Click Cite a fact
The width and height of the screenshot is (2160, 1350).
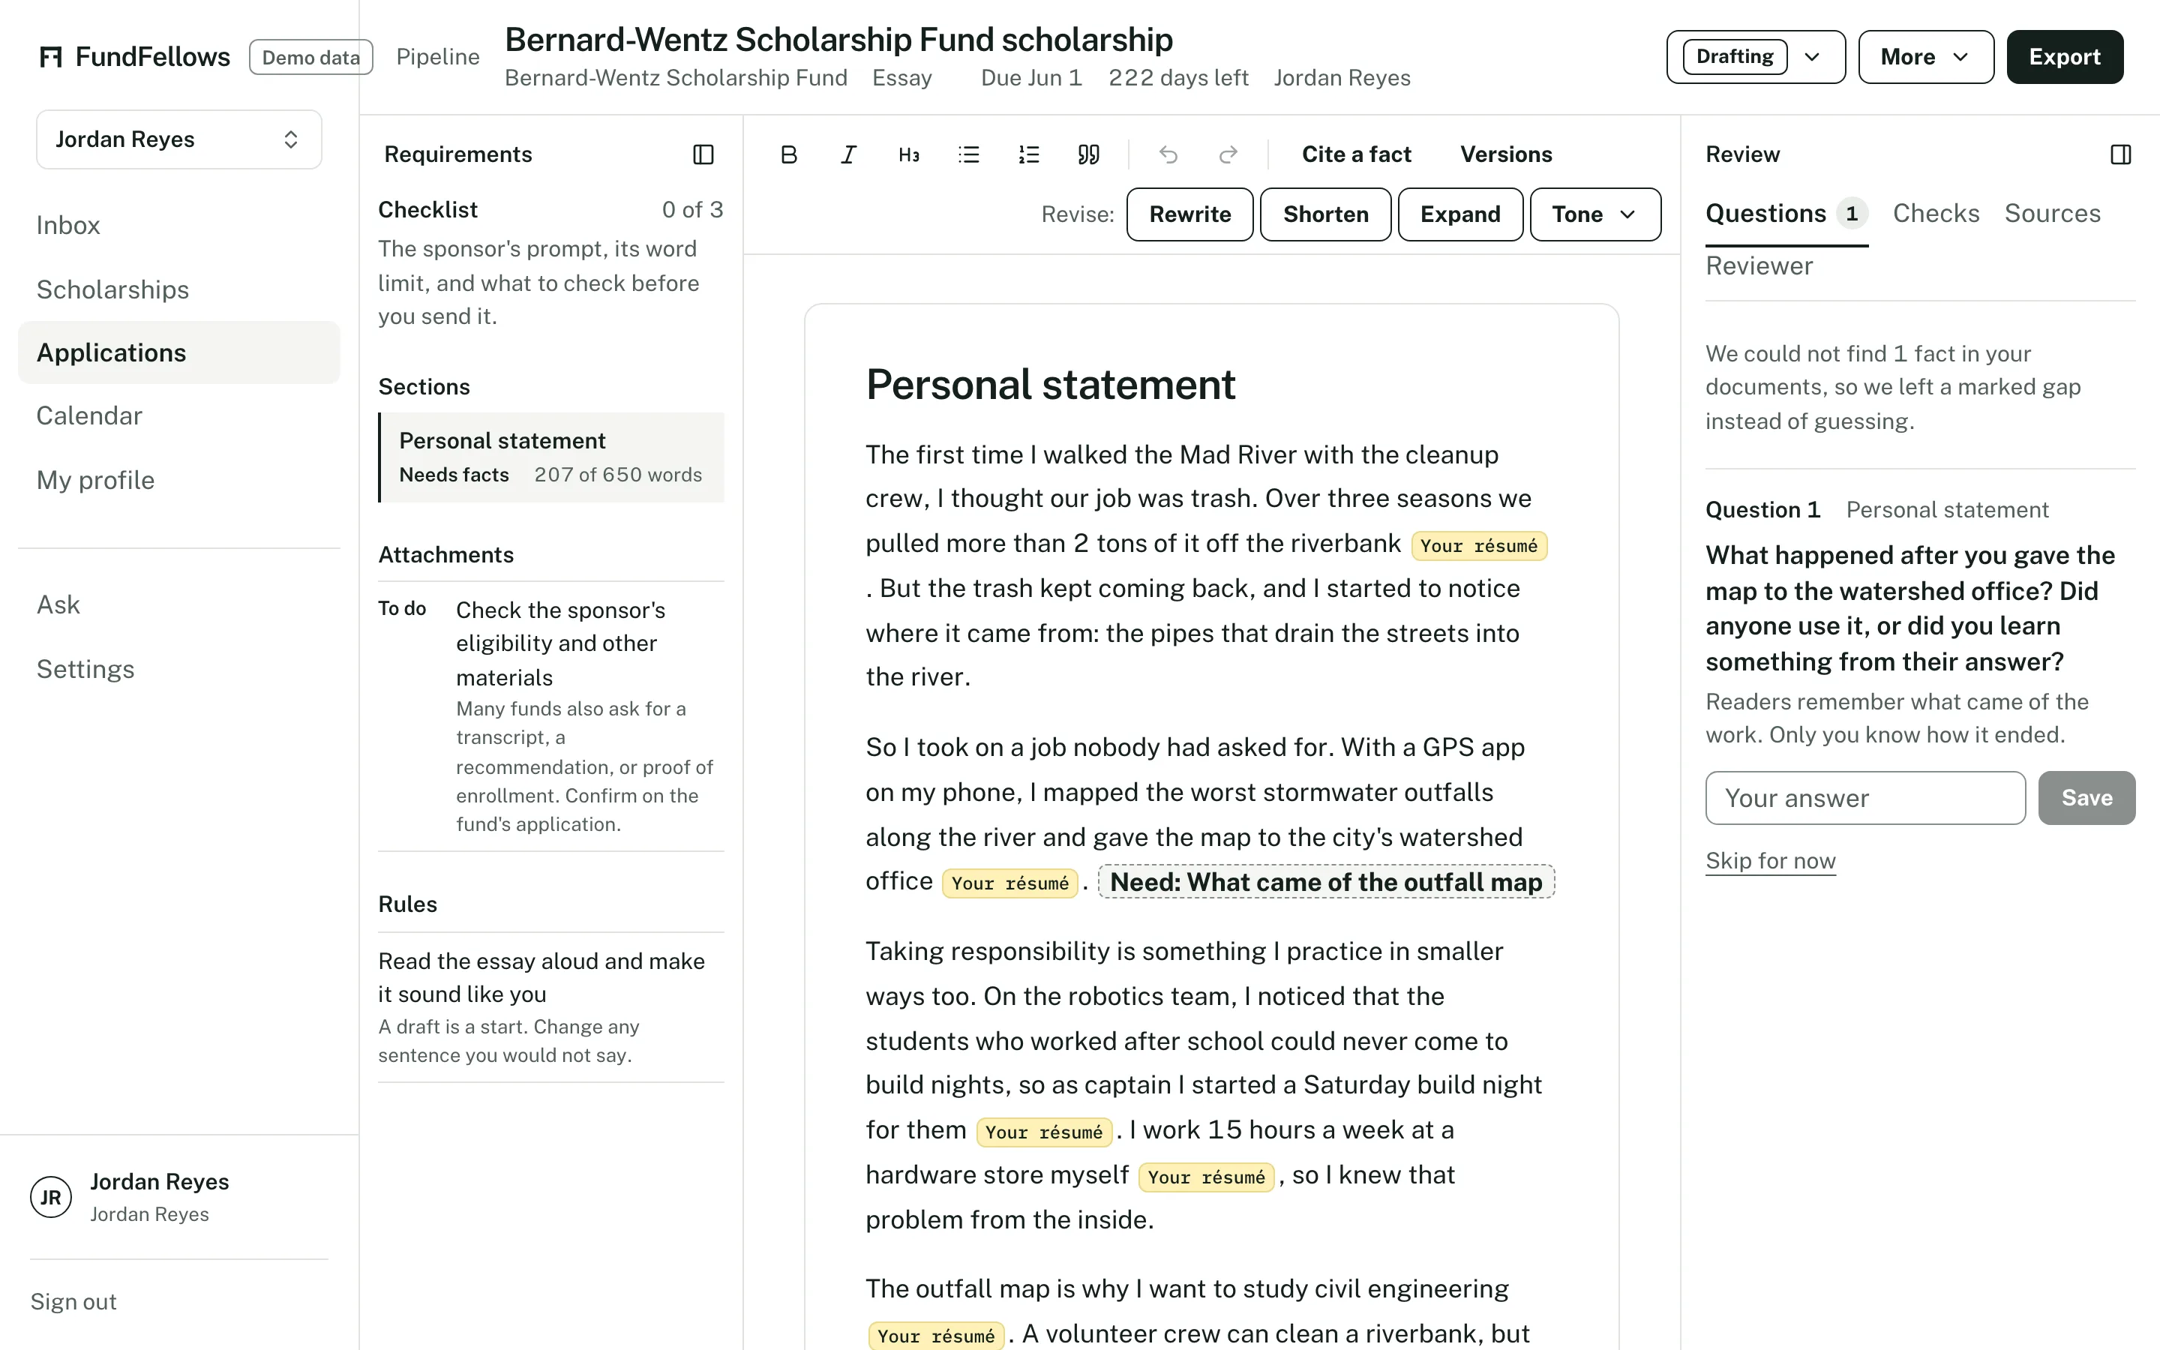tap(1356, 154)
